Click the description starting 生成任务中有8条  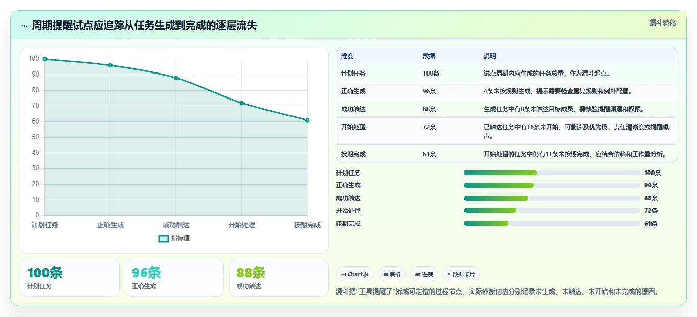(x=564, y=109)
